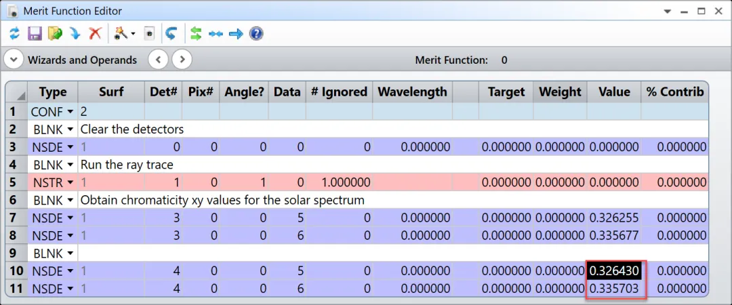The height and width of the screenshot is (305, 732).
Task: Open the type dropdown on empty BLNK row 9
Action: coord(70,253)
